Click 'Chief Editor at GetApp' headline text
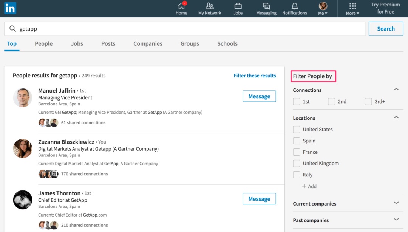The image size is (408, 232). coord(63,200)
